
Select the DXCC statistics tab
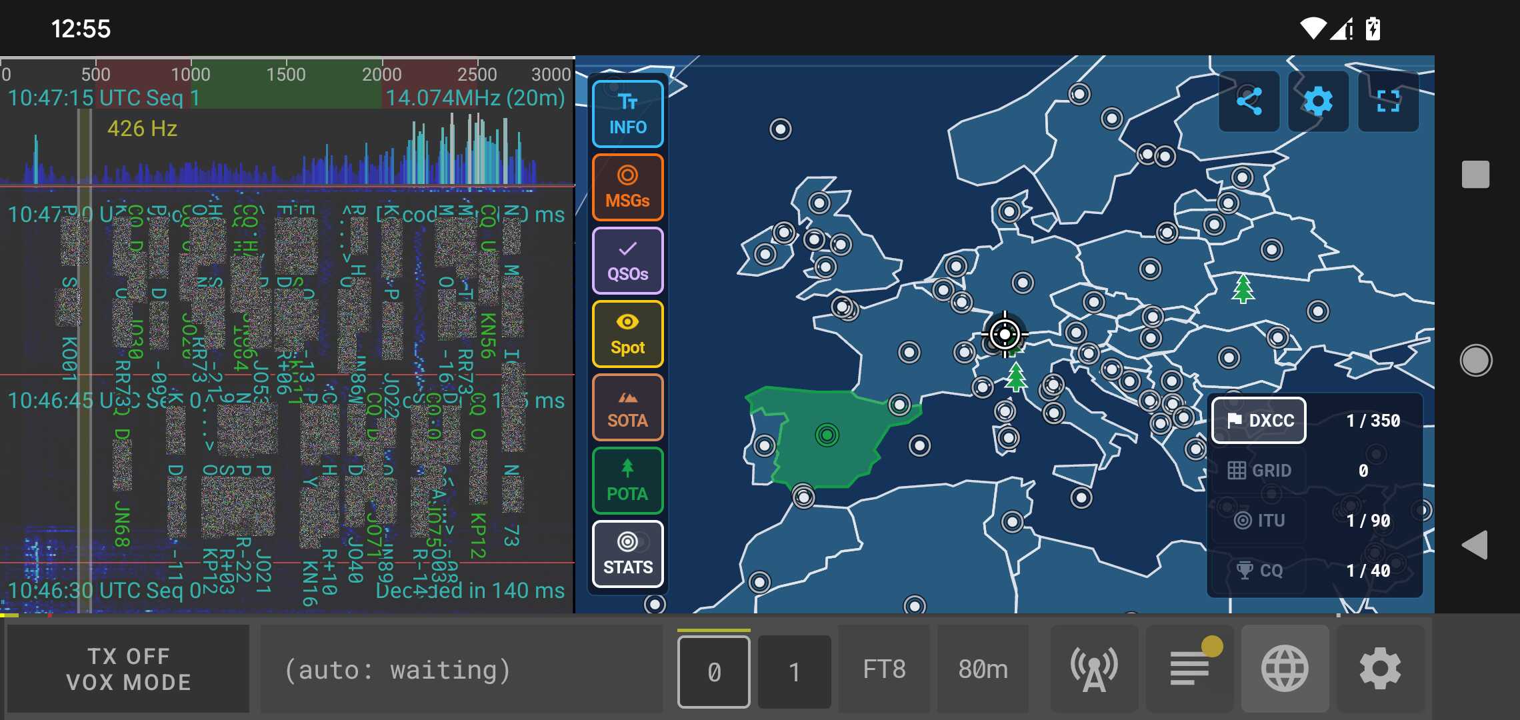pyautogui.click(x=1259, y=421)
